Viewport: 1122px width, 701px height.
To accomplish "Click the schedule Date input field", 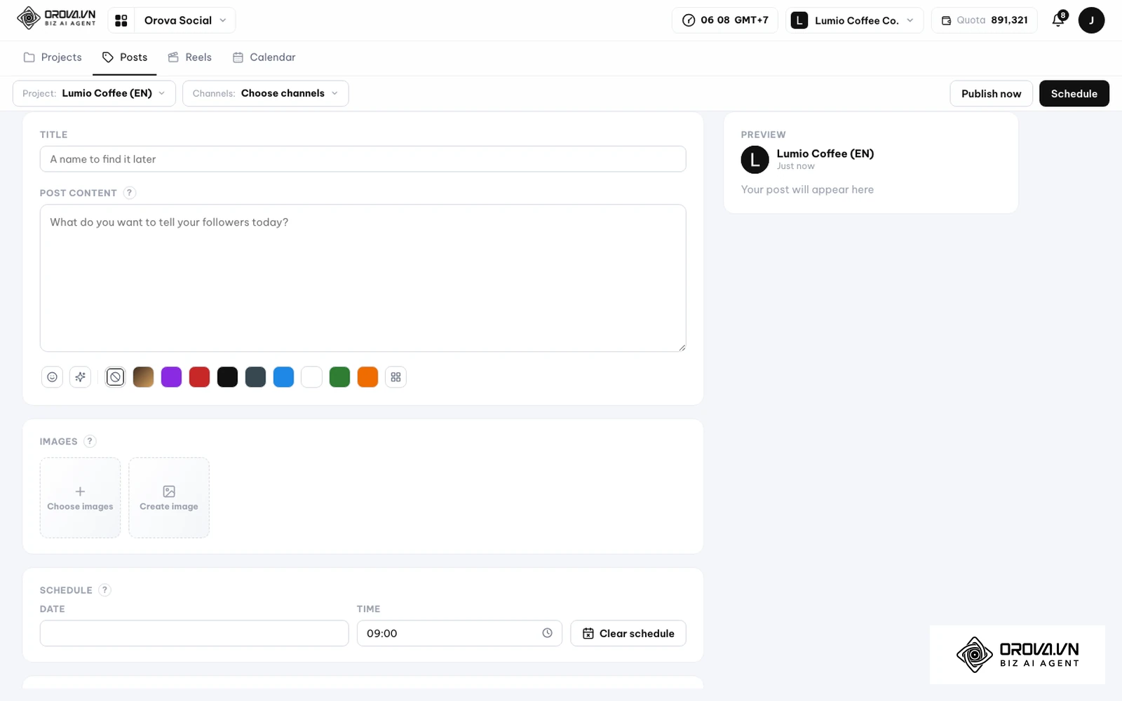I will click(194, 633).
